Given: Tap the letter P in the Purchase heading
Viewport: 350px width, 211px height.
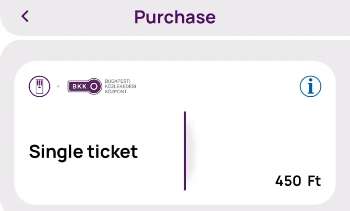Looking at the screenshot, I should 140,17.
